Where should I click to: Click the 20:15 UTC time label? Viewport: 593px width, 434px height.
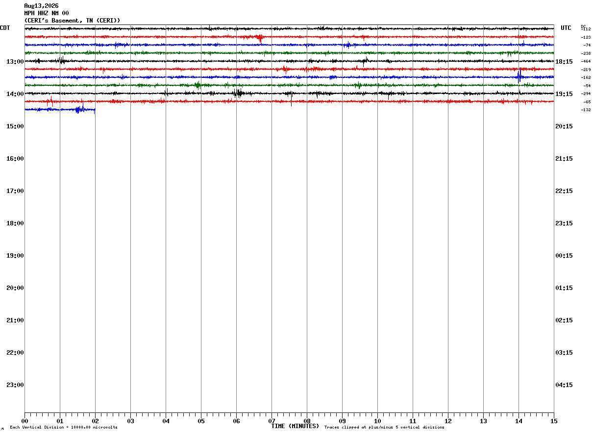(x=564, y=126)
